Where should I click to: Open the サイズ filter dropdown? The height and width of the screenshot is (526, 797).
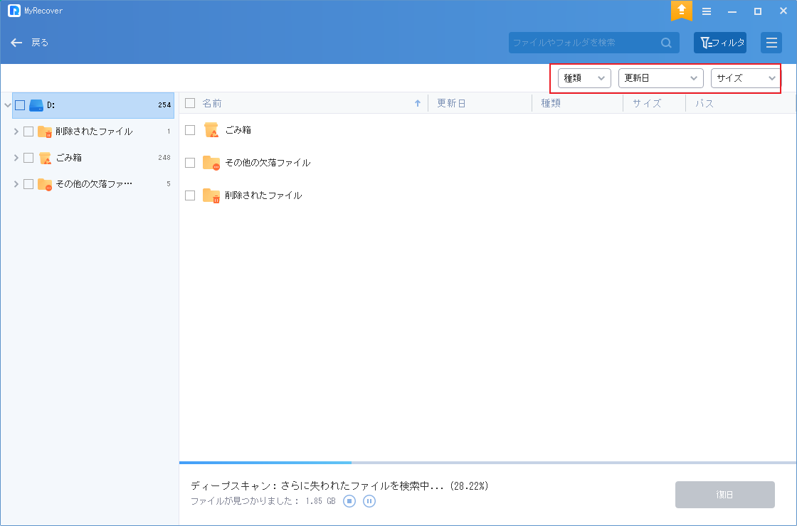click(x=744, y=78)
